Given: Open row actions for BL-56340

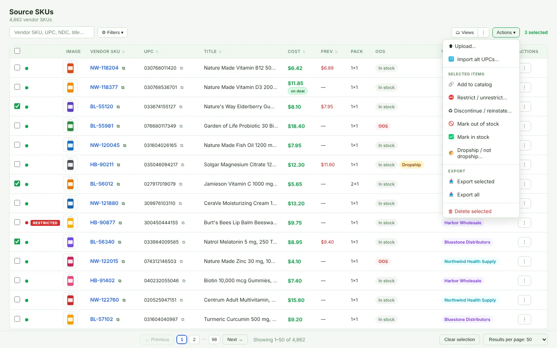Looking at the screenshot, I should pyautogui.click(x=525, y=242).
